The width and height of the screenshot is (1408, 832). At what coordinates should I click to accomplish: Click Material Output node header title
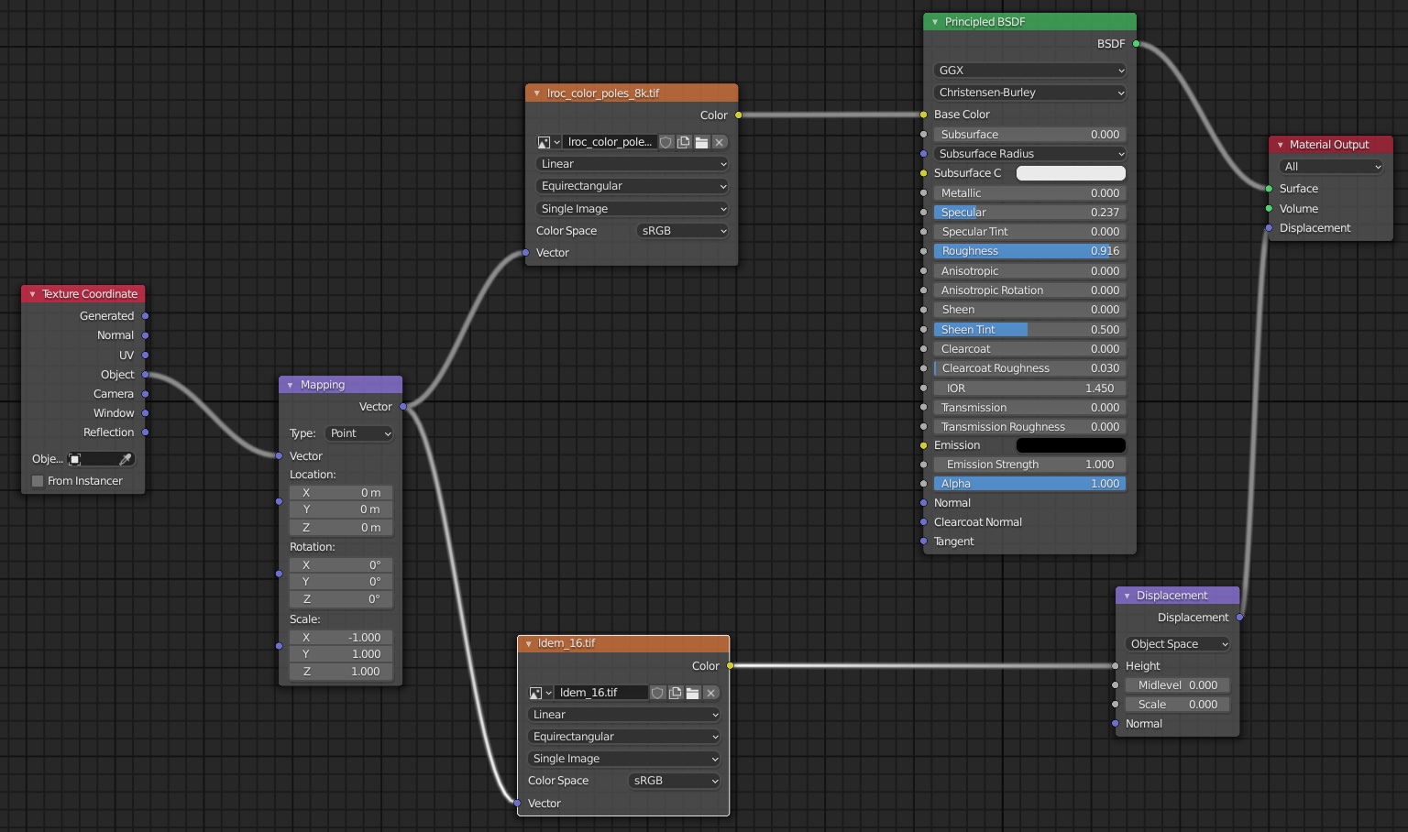coord(1329,145)
